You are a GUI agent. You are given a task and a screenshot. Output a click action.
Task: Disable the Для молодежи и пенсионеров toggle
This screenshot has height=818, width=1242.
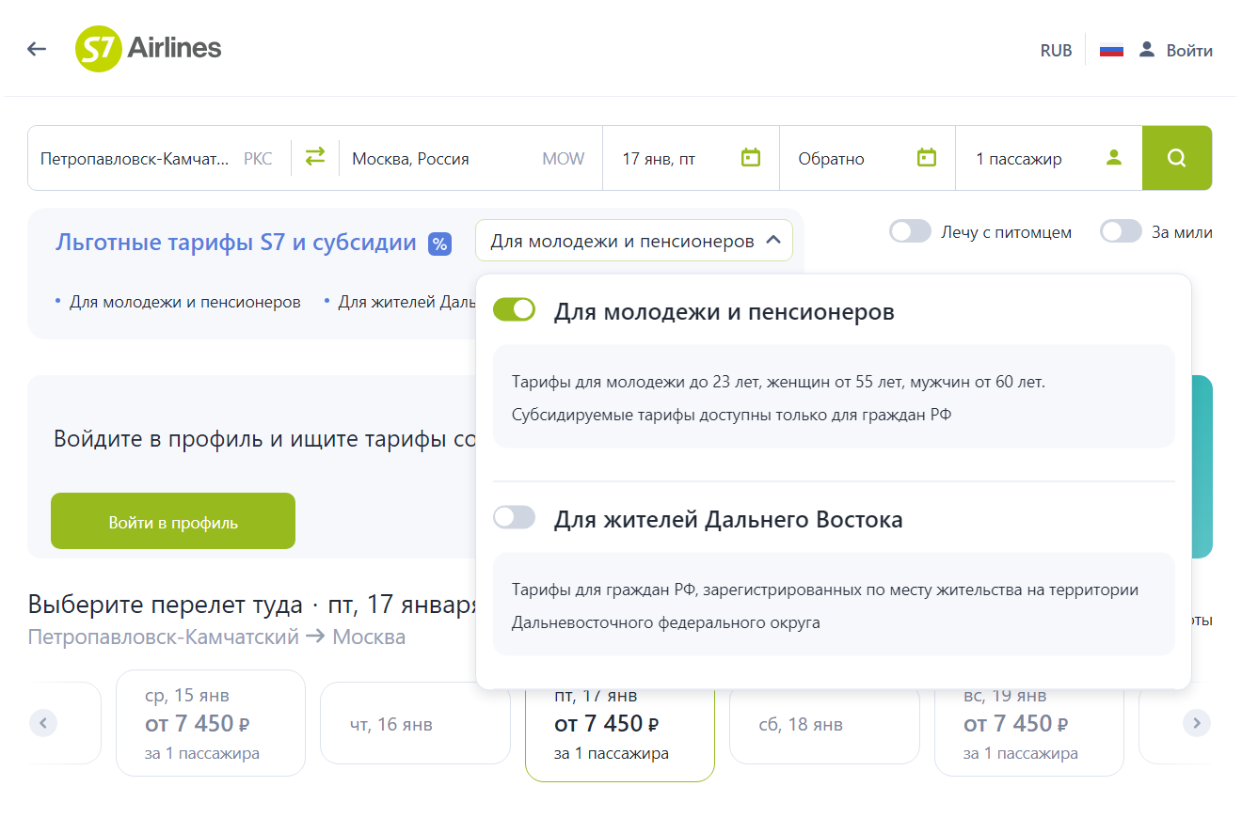(x=514, y=309)
